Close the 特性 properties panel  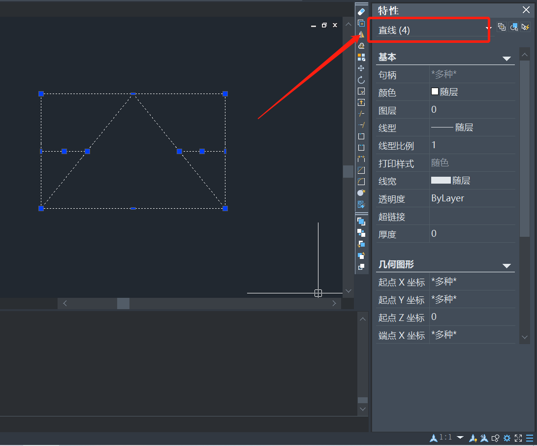(x=526, y=9)
